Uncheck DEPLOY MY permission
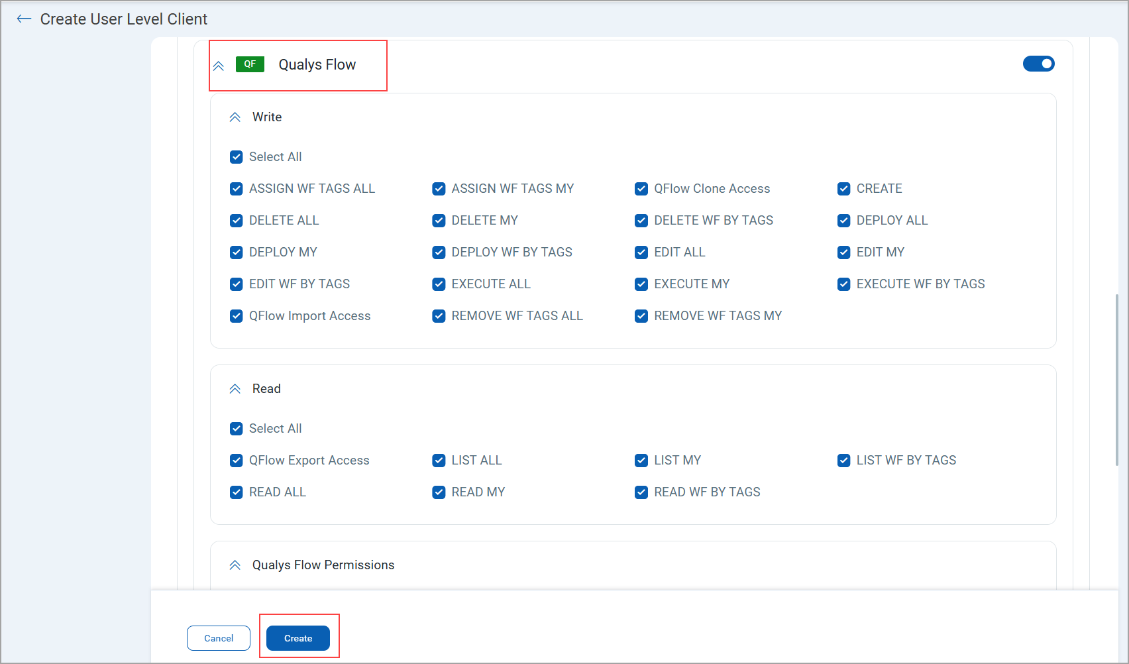This screenshot has height=664, width=1129. pyautogui.click(x=237, y=252)
